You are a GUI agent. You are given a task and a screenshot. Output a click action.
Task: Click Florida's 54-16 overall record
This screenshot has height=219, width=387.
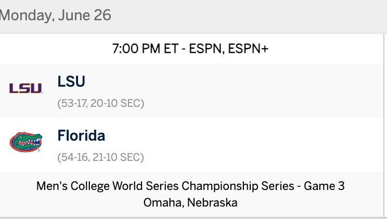pos(73,157)
